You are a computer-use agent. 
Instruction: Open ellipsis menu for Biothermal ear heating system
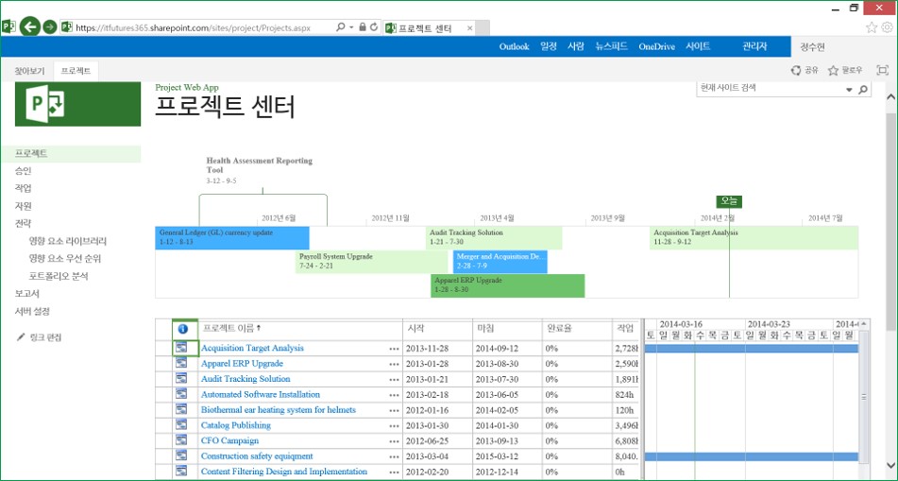[x=394, y=410]
